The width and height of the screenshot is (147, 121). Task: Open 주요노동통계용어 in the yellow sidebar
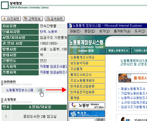pos(87,81)
